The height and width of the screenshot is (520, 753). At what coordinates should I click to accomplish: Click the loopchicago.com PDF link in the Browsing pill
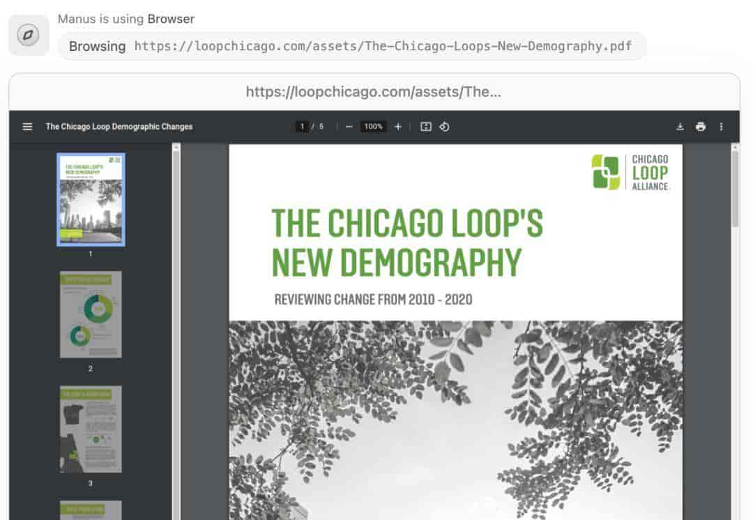383,46
